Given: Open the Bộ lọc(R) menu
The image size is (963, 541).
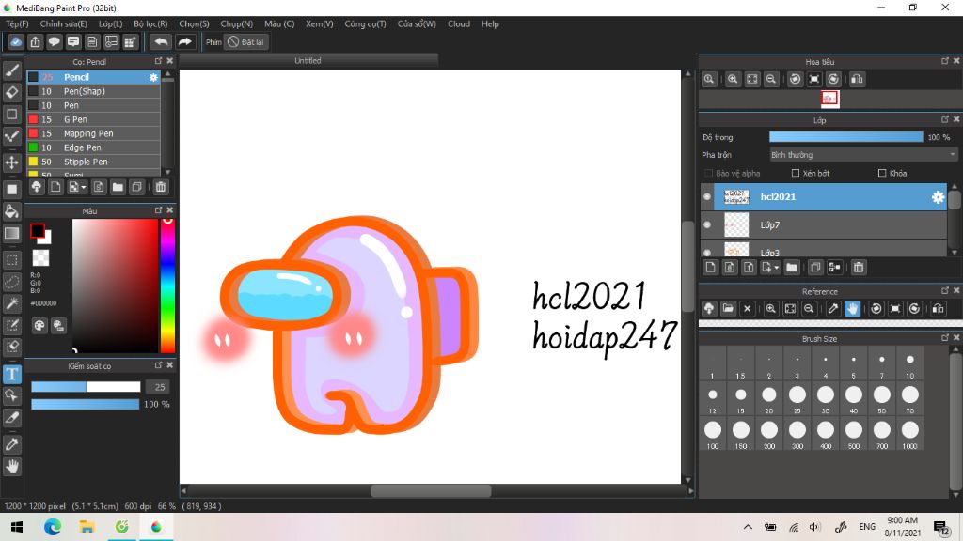Looking at the screenshot, I should [x=150, y=23].
